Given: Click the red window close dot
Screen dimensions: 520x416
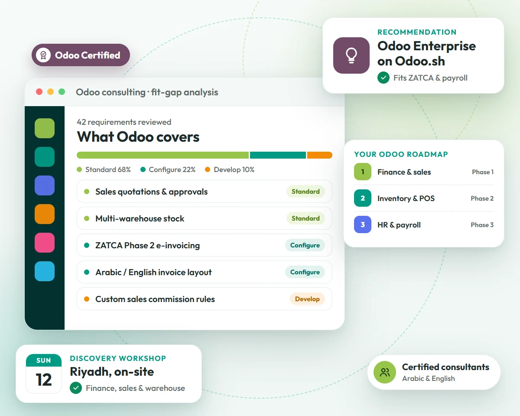Looking at the screenshot, I should [39, 91].
